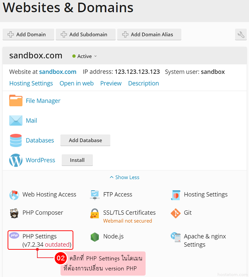Click the FTP Access icon
249x277 pixels.
(x=95, y=195)
